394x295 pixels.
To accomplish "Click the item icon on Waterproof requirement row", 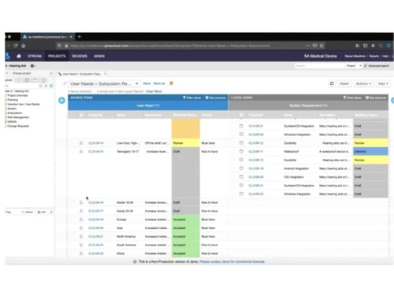I will [241, 151].
